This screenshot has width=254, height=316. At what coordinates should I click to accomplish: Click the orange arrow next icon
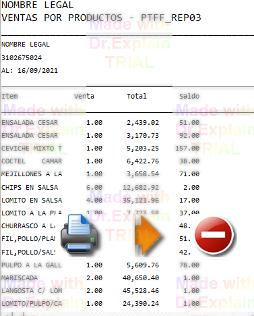coord(148,235)
